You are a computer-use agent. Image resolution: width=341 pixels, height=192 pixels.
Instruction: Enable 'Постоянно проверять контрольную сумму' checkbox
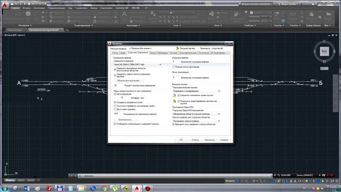point(115,106)
